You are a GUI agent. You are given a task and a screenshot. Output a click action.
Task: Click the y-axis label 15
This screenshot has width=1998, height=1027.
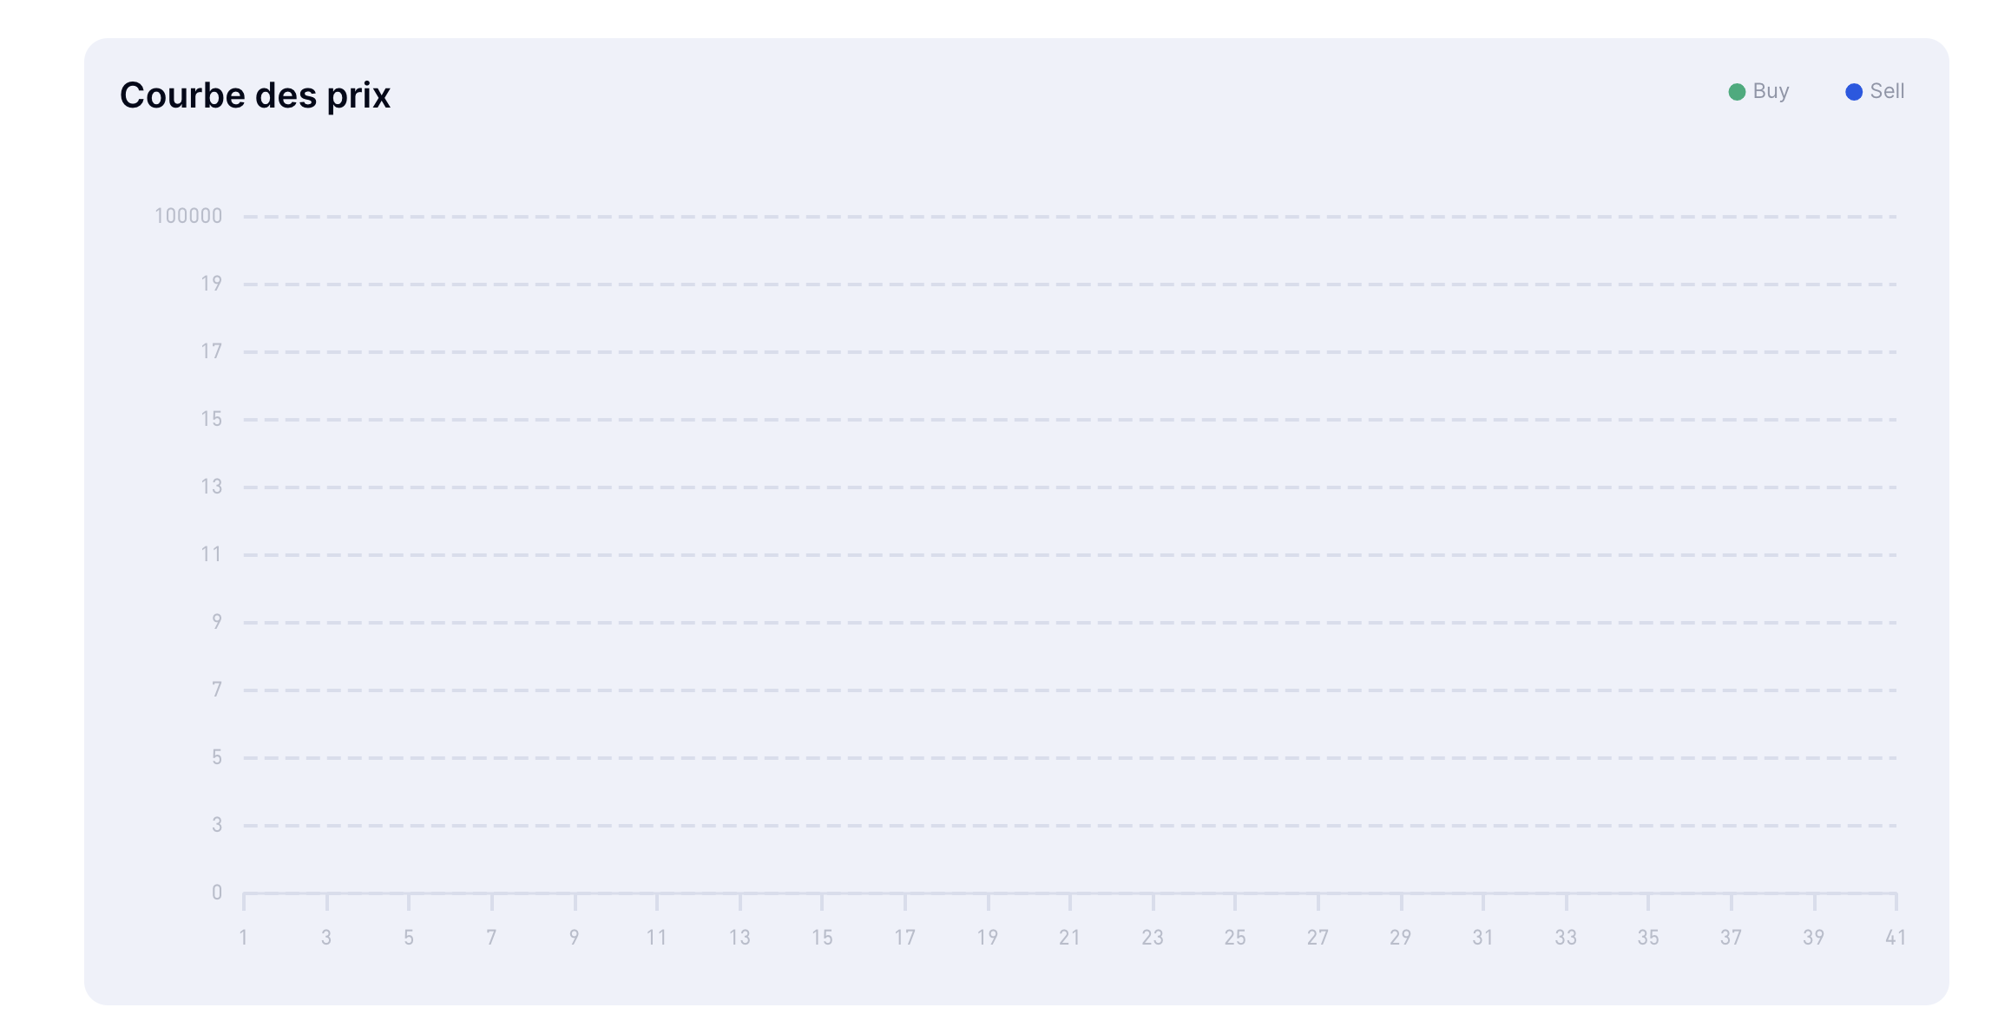(x=211, y=419)
